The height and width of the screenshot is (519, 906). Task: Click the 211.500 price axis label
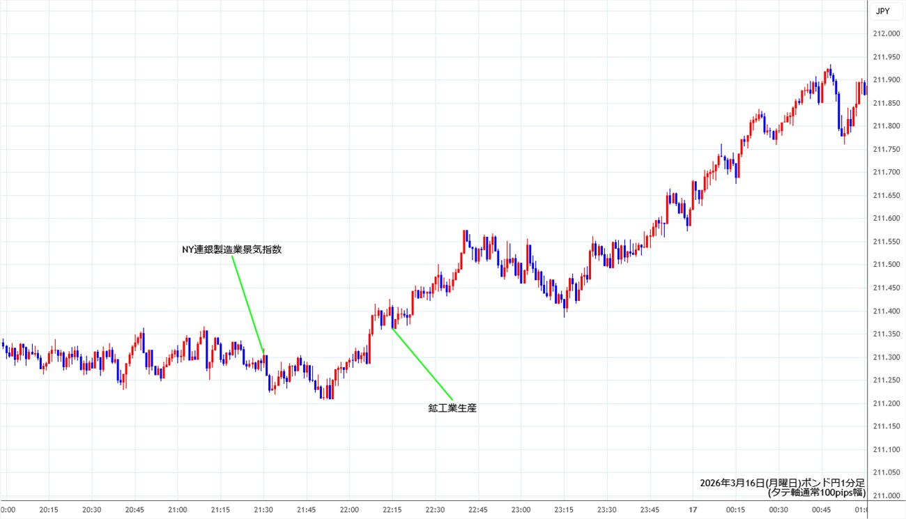pyautogui.click(x=885, y=265)
